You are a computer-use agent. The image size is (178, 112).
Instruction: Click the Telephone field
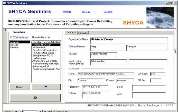point(95,88)
